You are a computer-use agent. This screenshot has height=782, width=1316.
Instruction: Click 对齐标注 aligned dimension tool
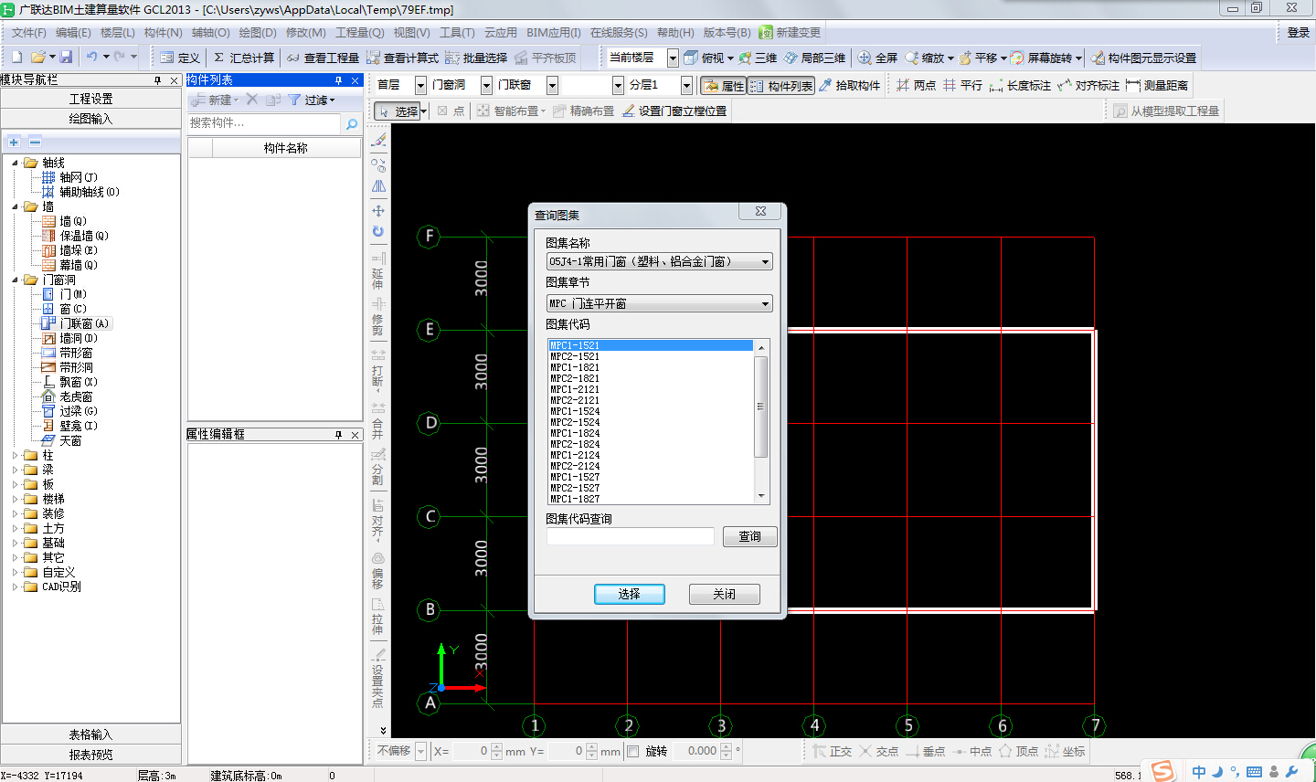coord(1088,85)
